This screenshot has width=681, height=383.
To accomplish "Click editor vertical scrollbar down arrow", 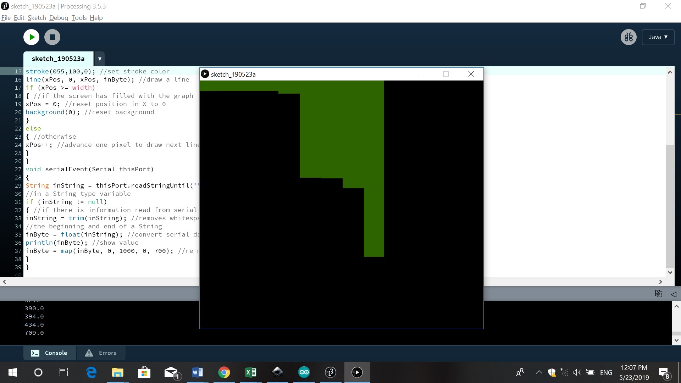I will 670,272.
